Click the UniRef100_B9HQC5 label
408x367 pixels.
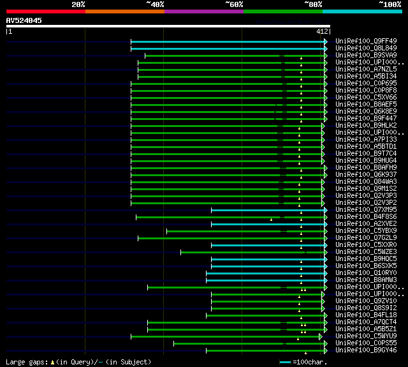[x=366, y=259]
